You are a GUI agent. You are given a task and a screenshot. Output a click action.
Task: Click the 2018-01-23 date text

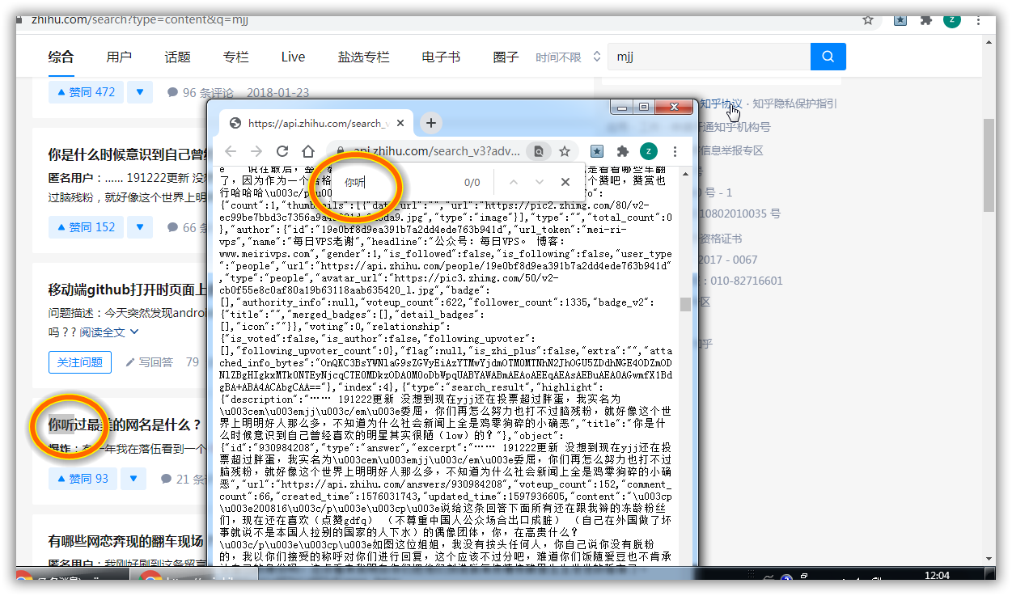277,92
